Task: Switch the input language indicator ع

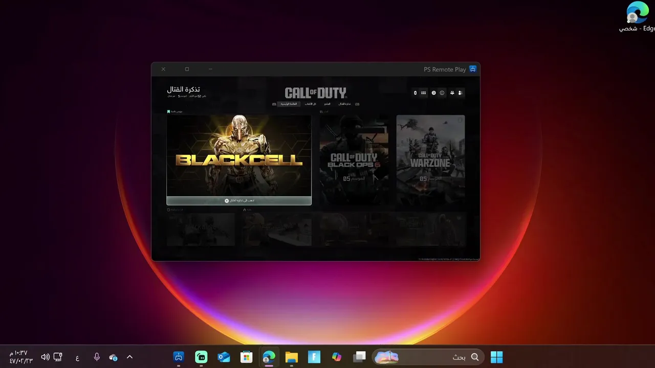Action: (77, 358)
